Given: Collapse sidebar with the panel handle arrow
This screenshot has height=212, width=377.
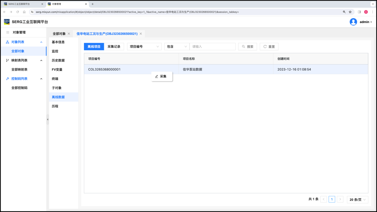Looking at the screenshot, I should (48, 119).
